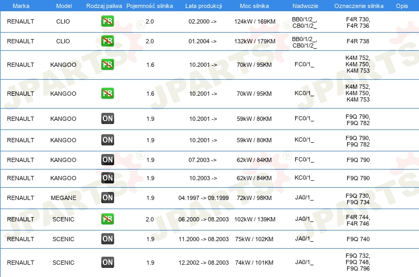This screenshot has height=277, width=419.
Task: Click the body code 'JA0/1_' in the MEGANE row
Action: [x=304, y=198]
